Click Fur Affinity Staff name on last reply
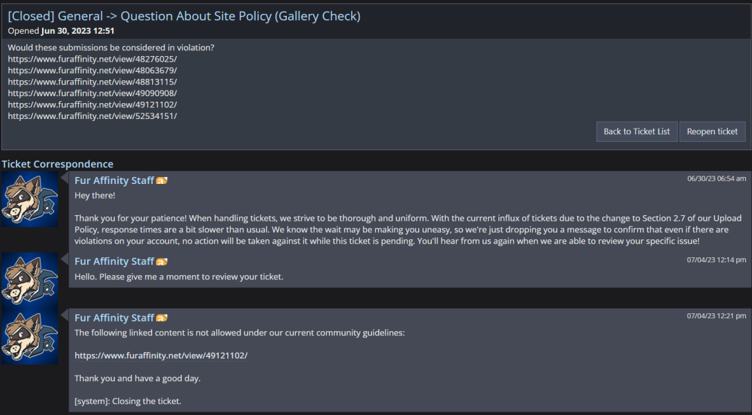Screen dimensions: 752x415 114,317
